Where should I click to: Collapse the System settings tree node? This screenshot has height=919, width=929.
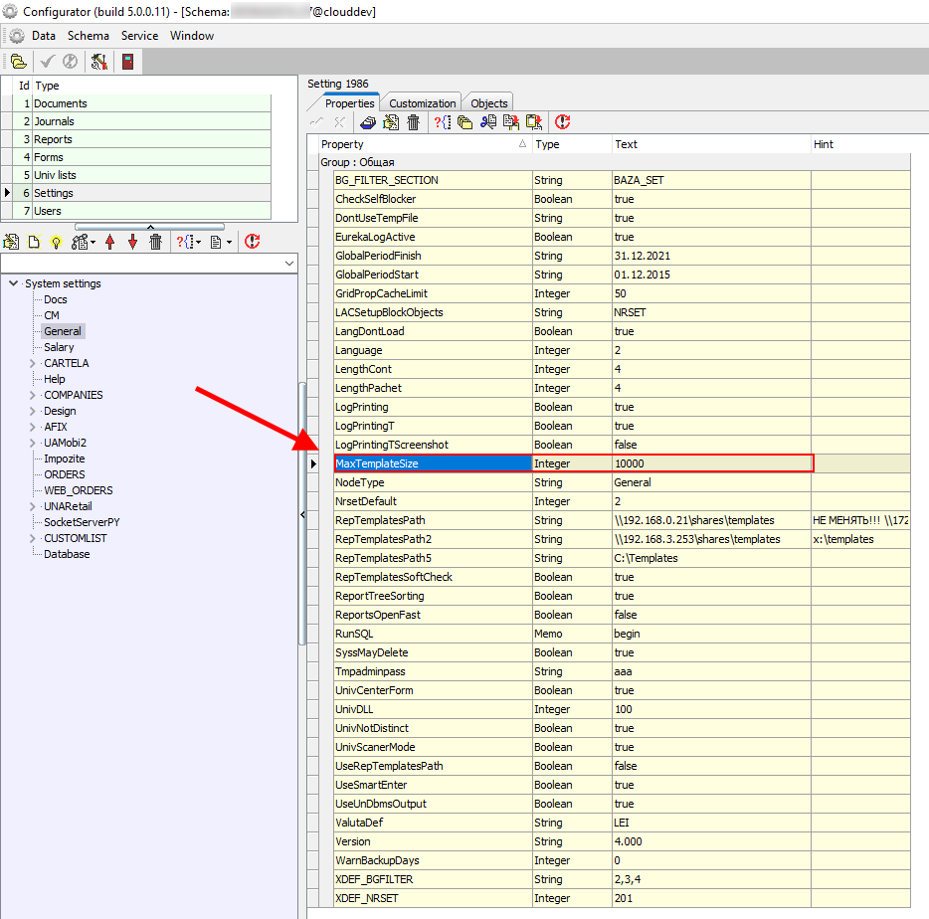(14, 283)
